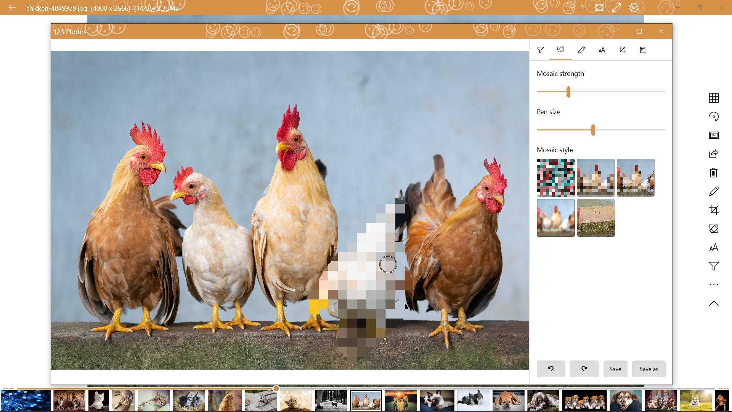This screenshot has width=732, height=412.
Task: Delete the current chicken photo
Action: tap(714, 172)
